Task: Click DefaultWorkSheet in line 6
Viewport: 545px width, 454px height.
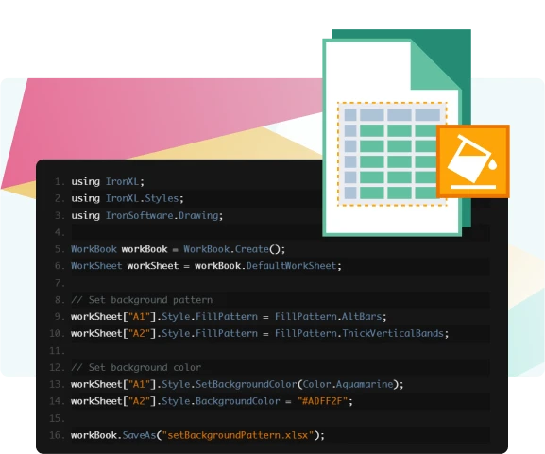Action: 292,266
